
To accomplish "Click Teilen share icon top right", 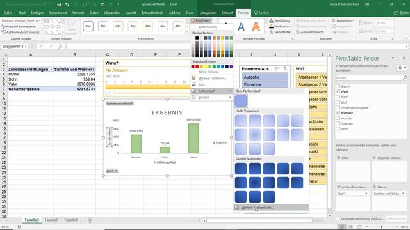I will coord(396,13).
